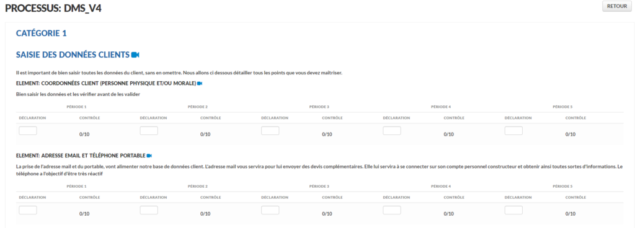
Task: Select Période 3 déclaration field for Coordonnées client
Action: pos(270,131)
